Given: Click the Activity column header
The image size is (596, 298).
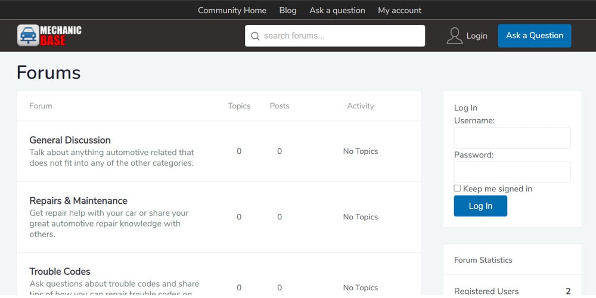Looking at the screenshot, I should pos(361,106).
